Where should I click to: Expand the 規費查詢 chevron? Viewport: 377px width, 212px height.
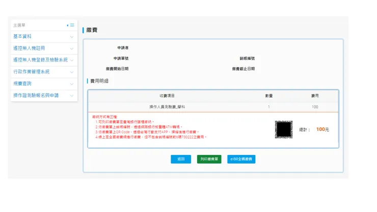point(72,84)
